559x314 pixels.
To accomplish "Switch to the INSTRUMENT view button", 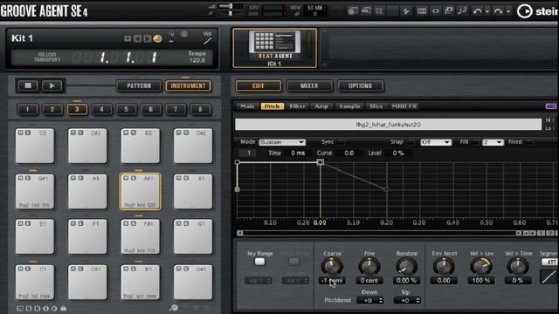I will [x=189, y=85].
